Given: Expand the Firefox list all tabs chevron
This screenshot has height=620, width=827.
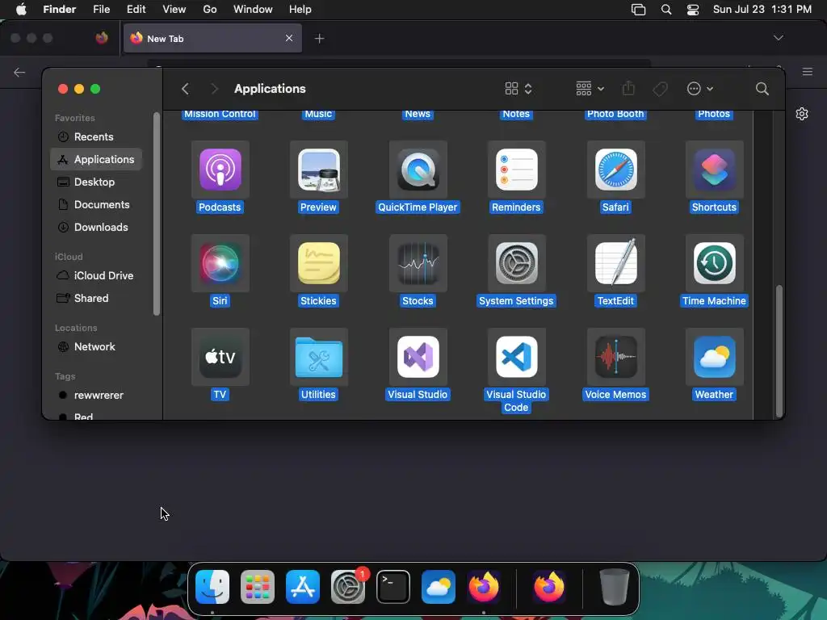Looking at the screenshot, I should [778, 38].
